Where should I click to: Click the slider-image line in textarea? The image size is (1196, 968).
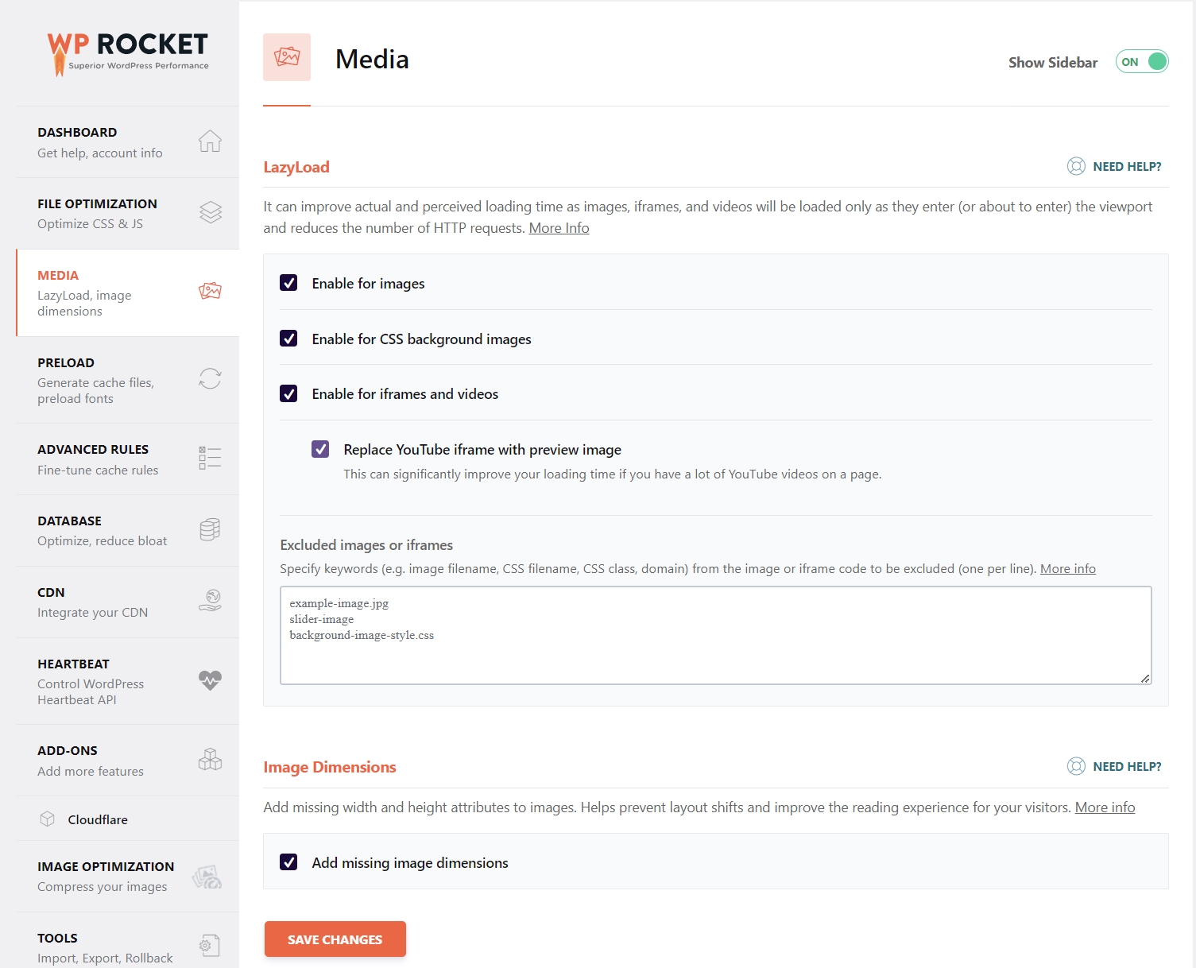[x=322, y=619]
